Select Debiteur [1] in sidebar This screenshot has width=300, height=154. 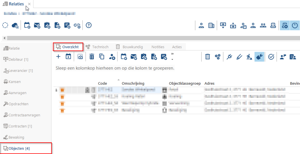16,60
